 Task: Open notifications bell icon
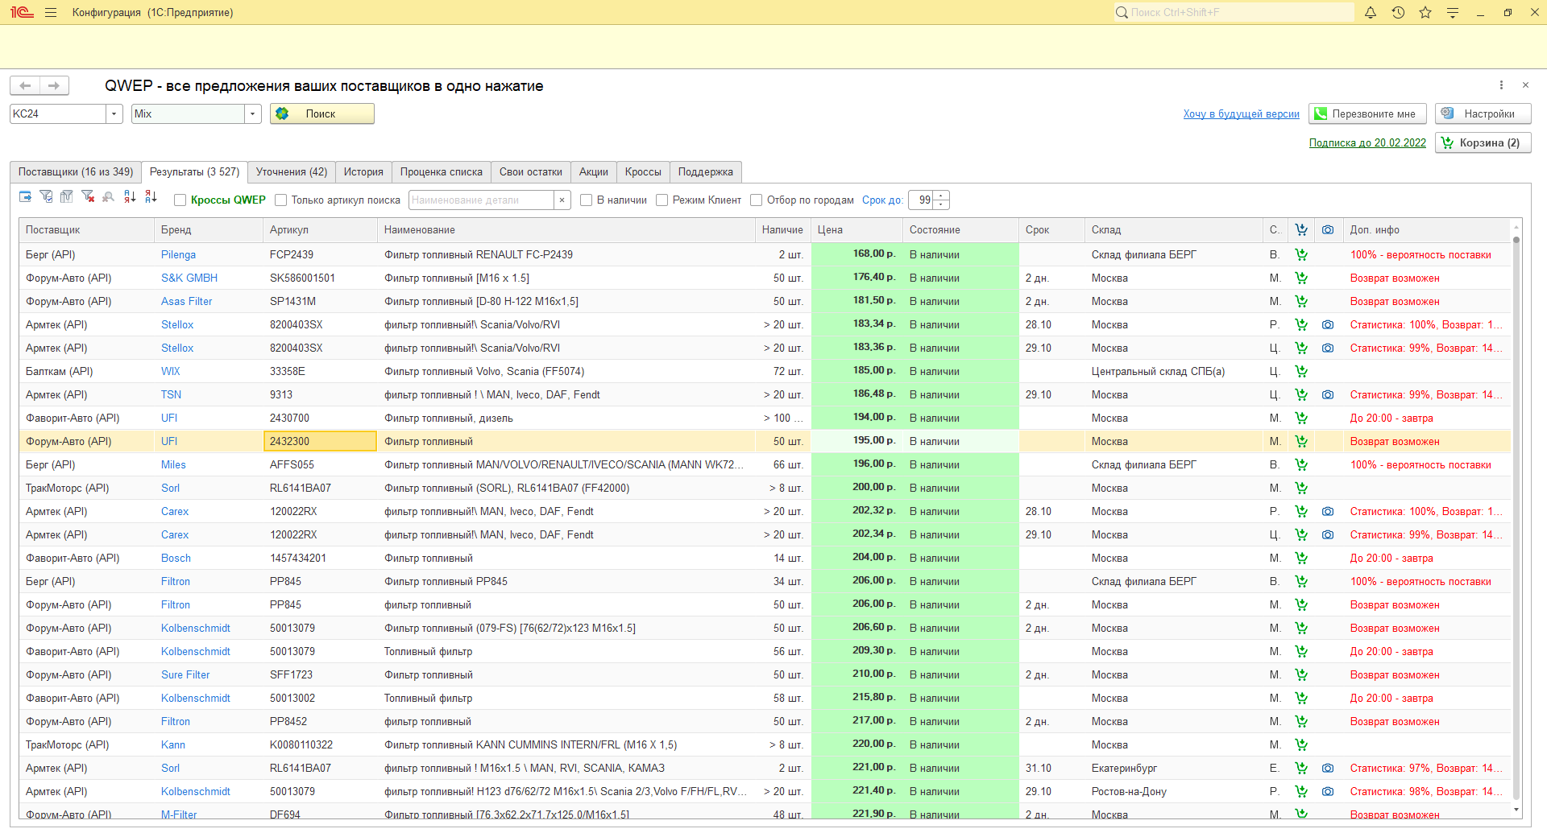(1371, 13)
